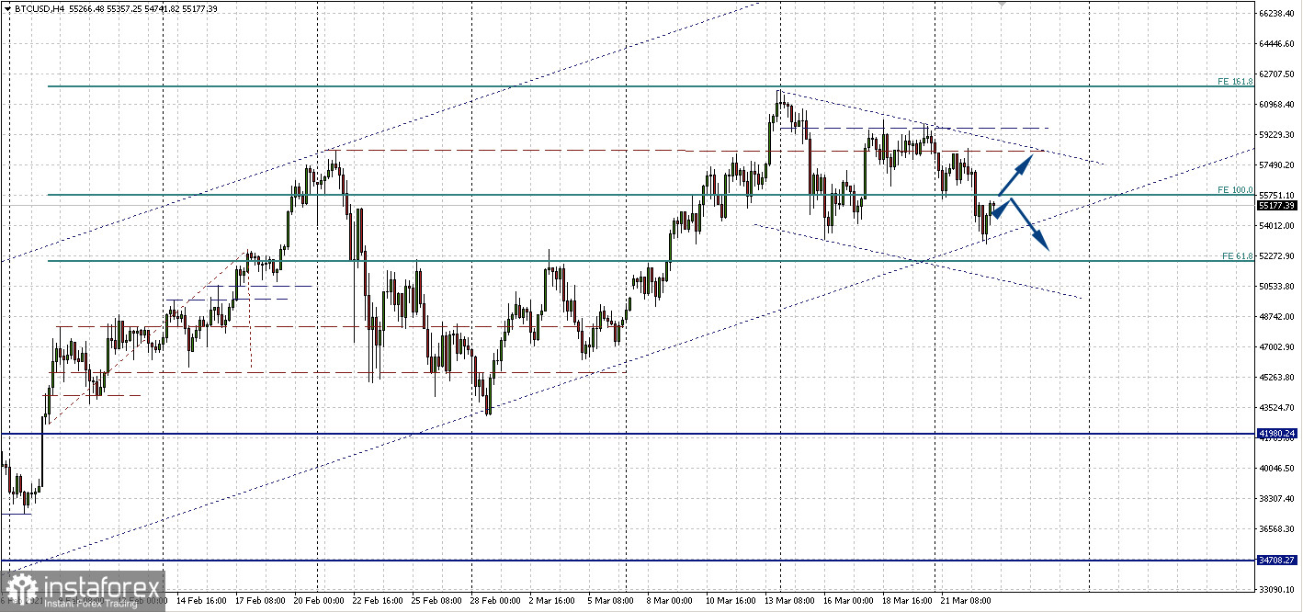The height and width of the screenshot is (612, 1303).
Task: Select the FE 100.0 Fibonacci label
Action: coord(1235,189)
